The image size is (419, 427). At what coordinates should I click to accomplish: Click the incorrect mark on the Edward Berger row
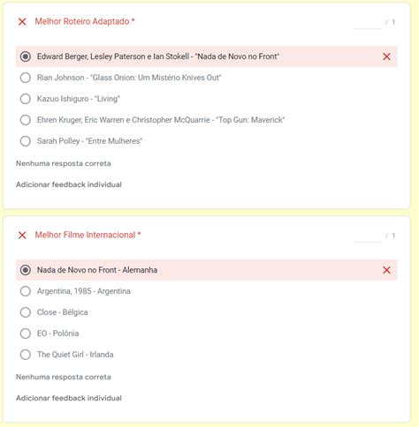pyautogui.click(x=386, y=56)
